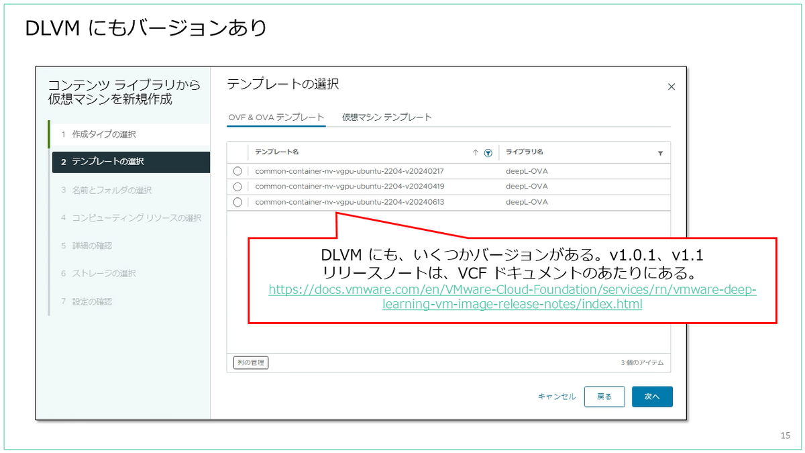Click the 戻る button to go back
This screenshot has height=453, width=805.
pyautogui.click(x=604, y=397)
